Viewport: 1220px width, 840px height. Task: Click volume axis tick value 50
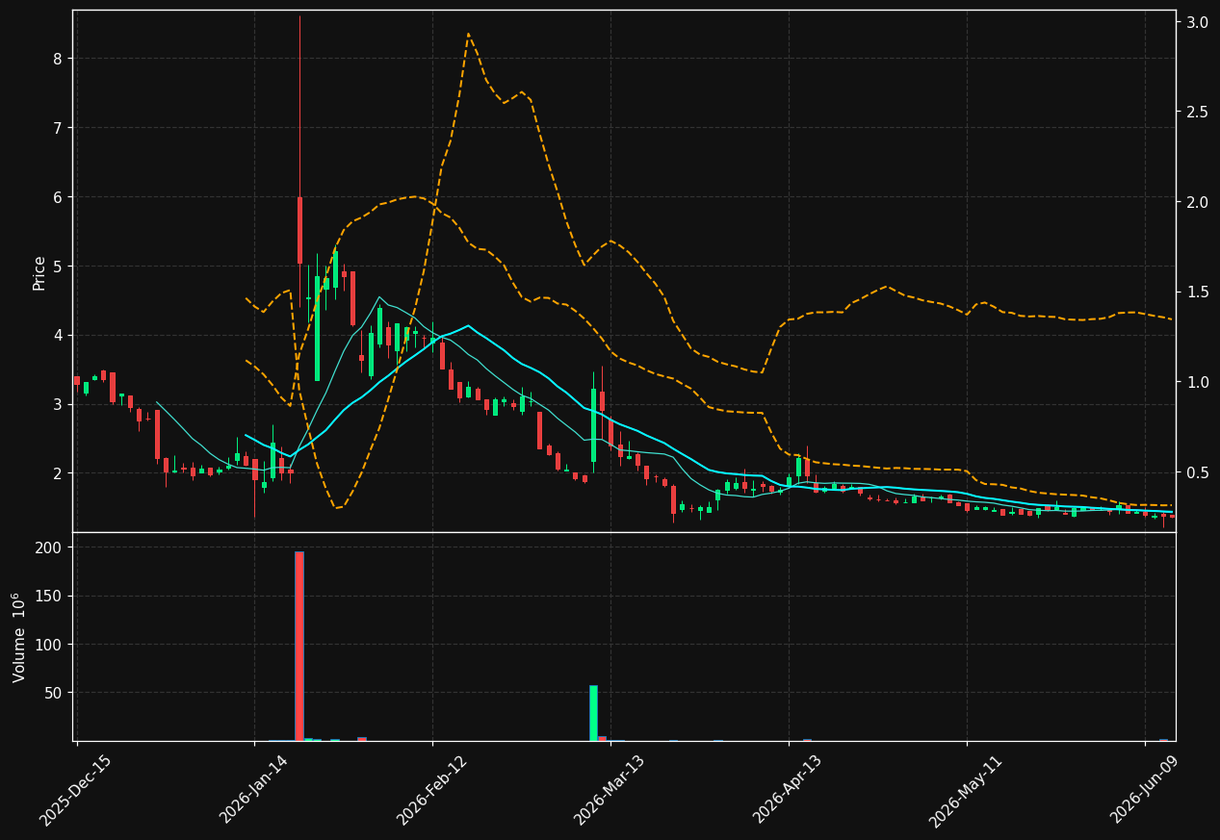53,693
